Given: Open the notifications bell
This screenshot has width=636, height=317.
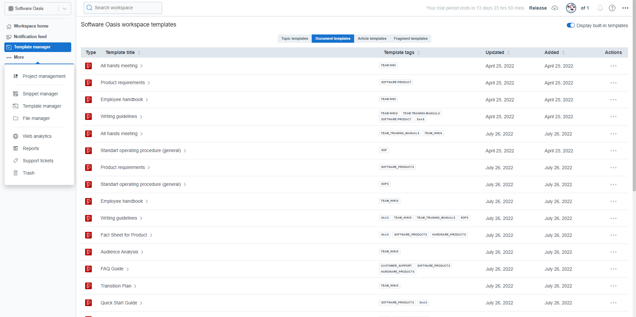Looking at the screenshot, I should (600, 8).
